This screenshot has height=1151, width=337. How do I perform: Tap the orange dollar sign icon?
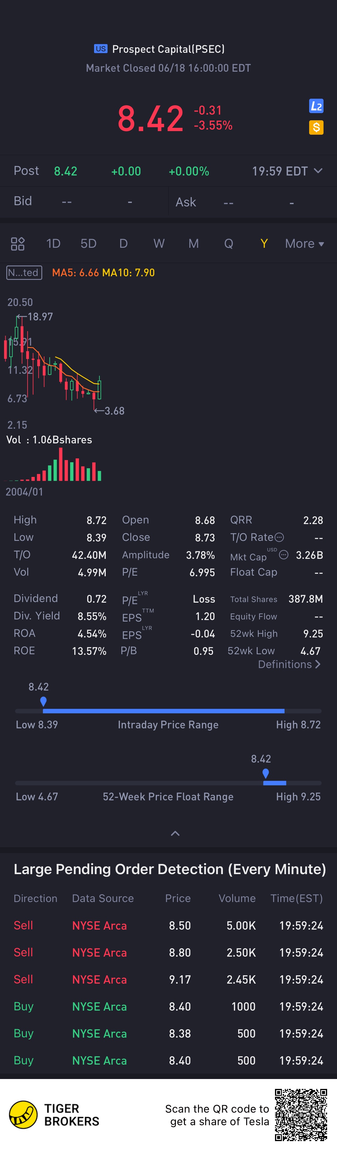pyautogui.click(x=316, y=128)
